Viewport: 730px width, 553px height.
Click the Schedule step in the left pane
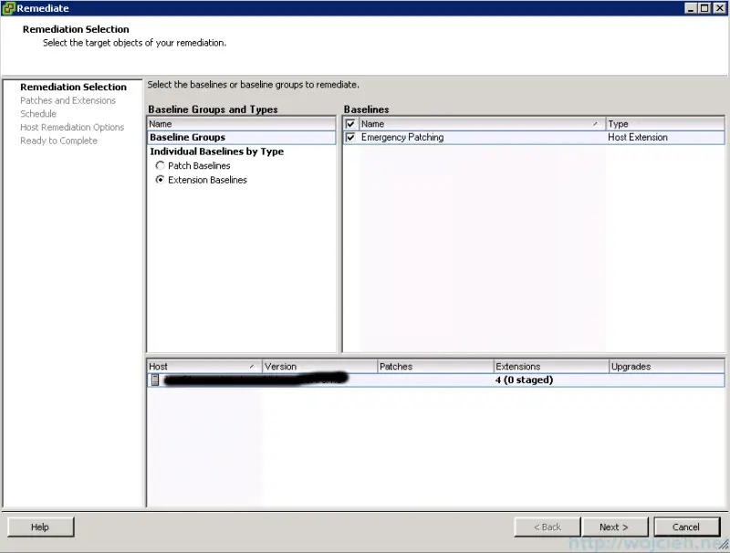(x=38, y=113)
